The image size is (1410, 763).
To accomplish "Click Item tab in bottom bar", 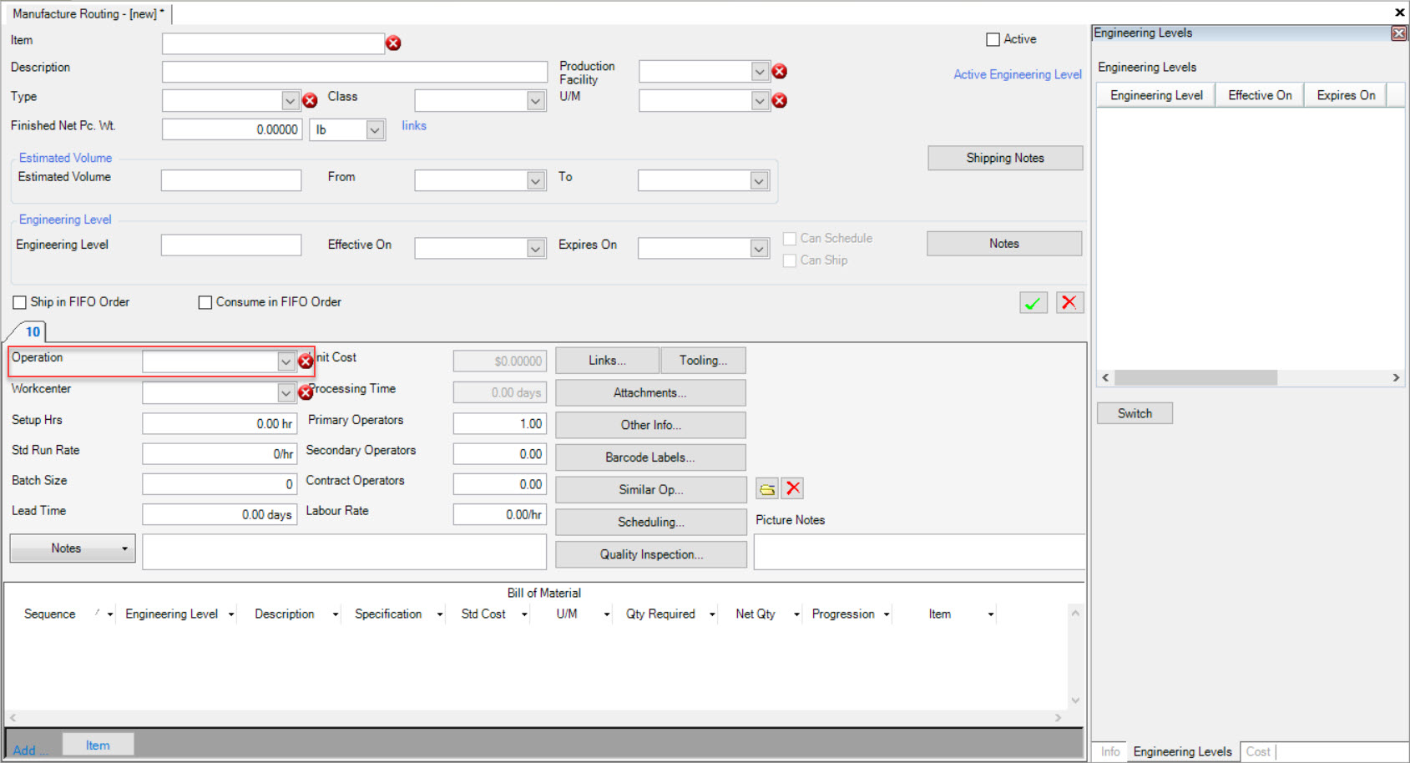I will [x=98, y=745].
